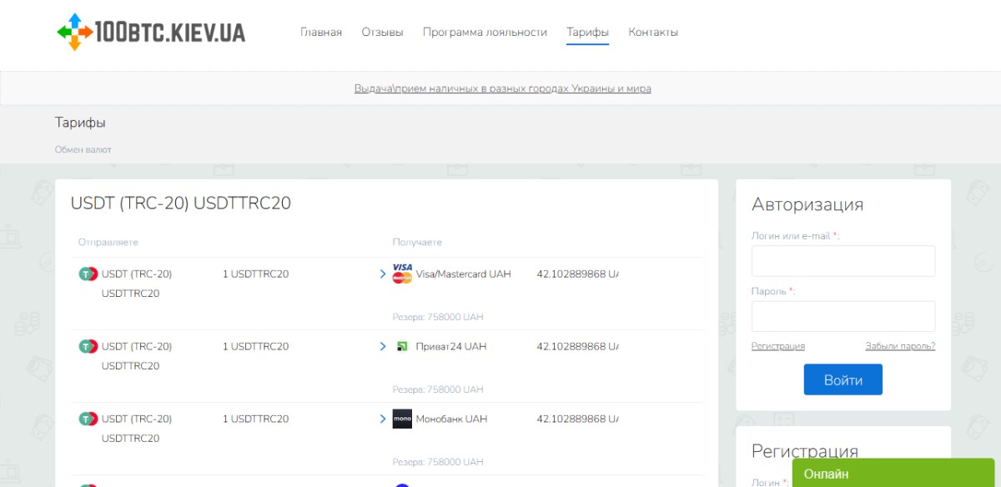
Task: Click the Авторизация panel heading
Action: click(807, 204)
